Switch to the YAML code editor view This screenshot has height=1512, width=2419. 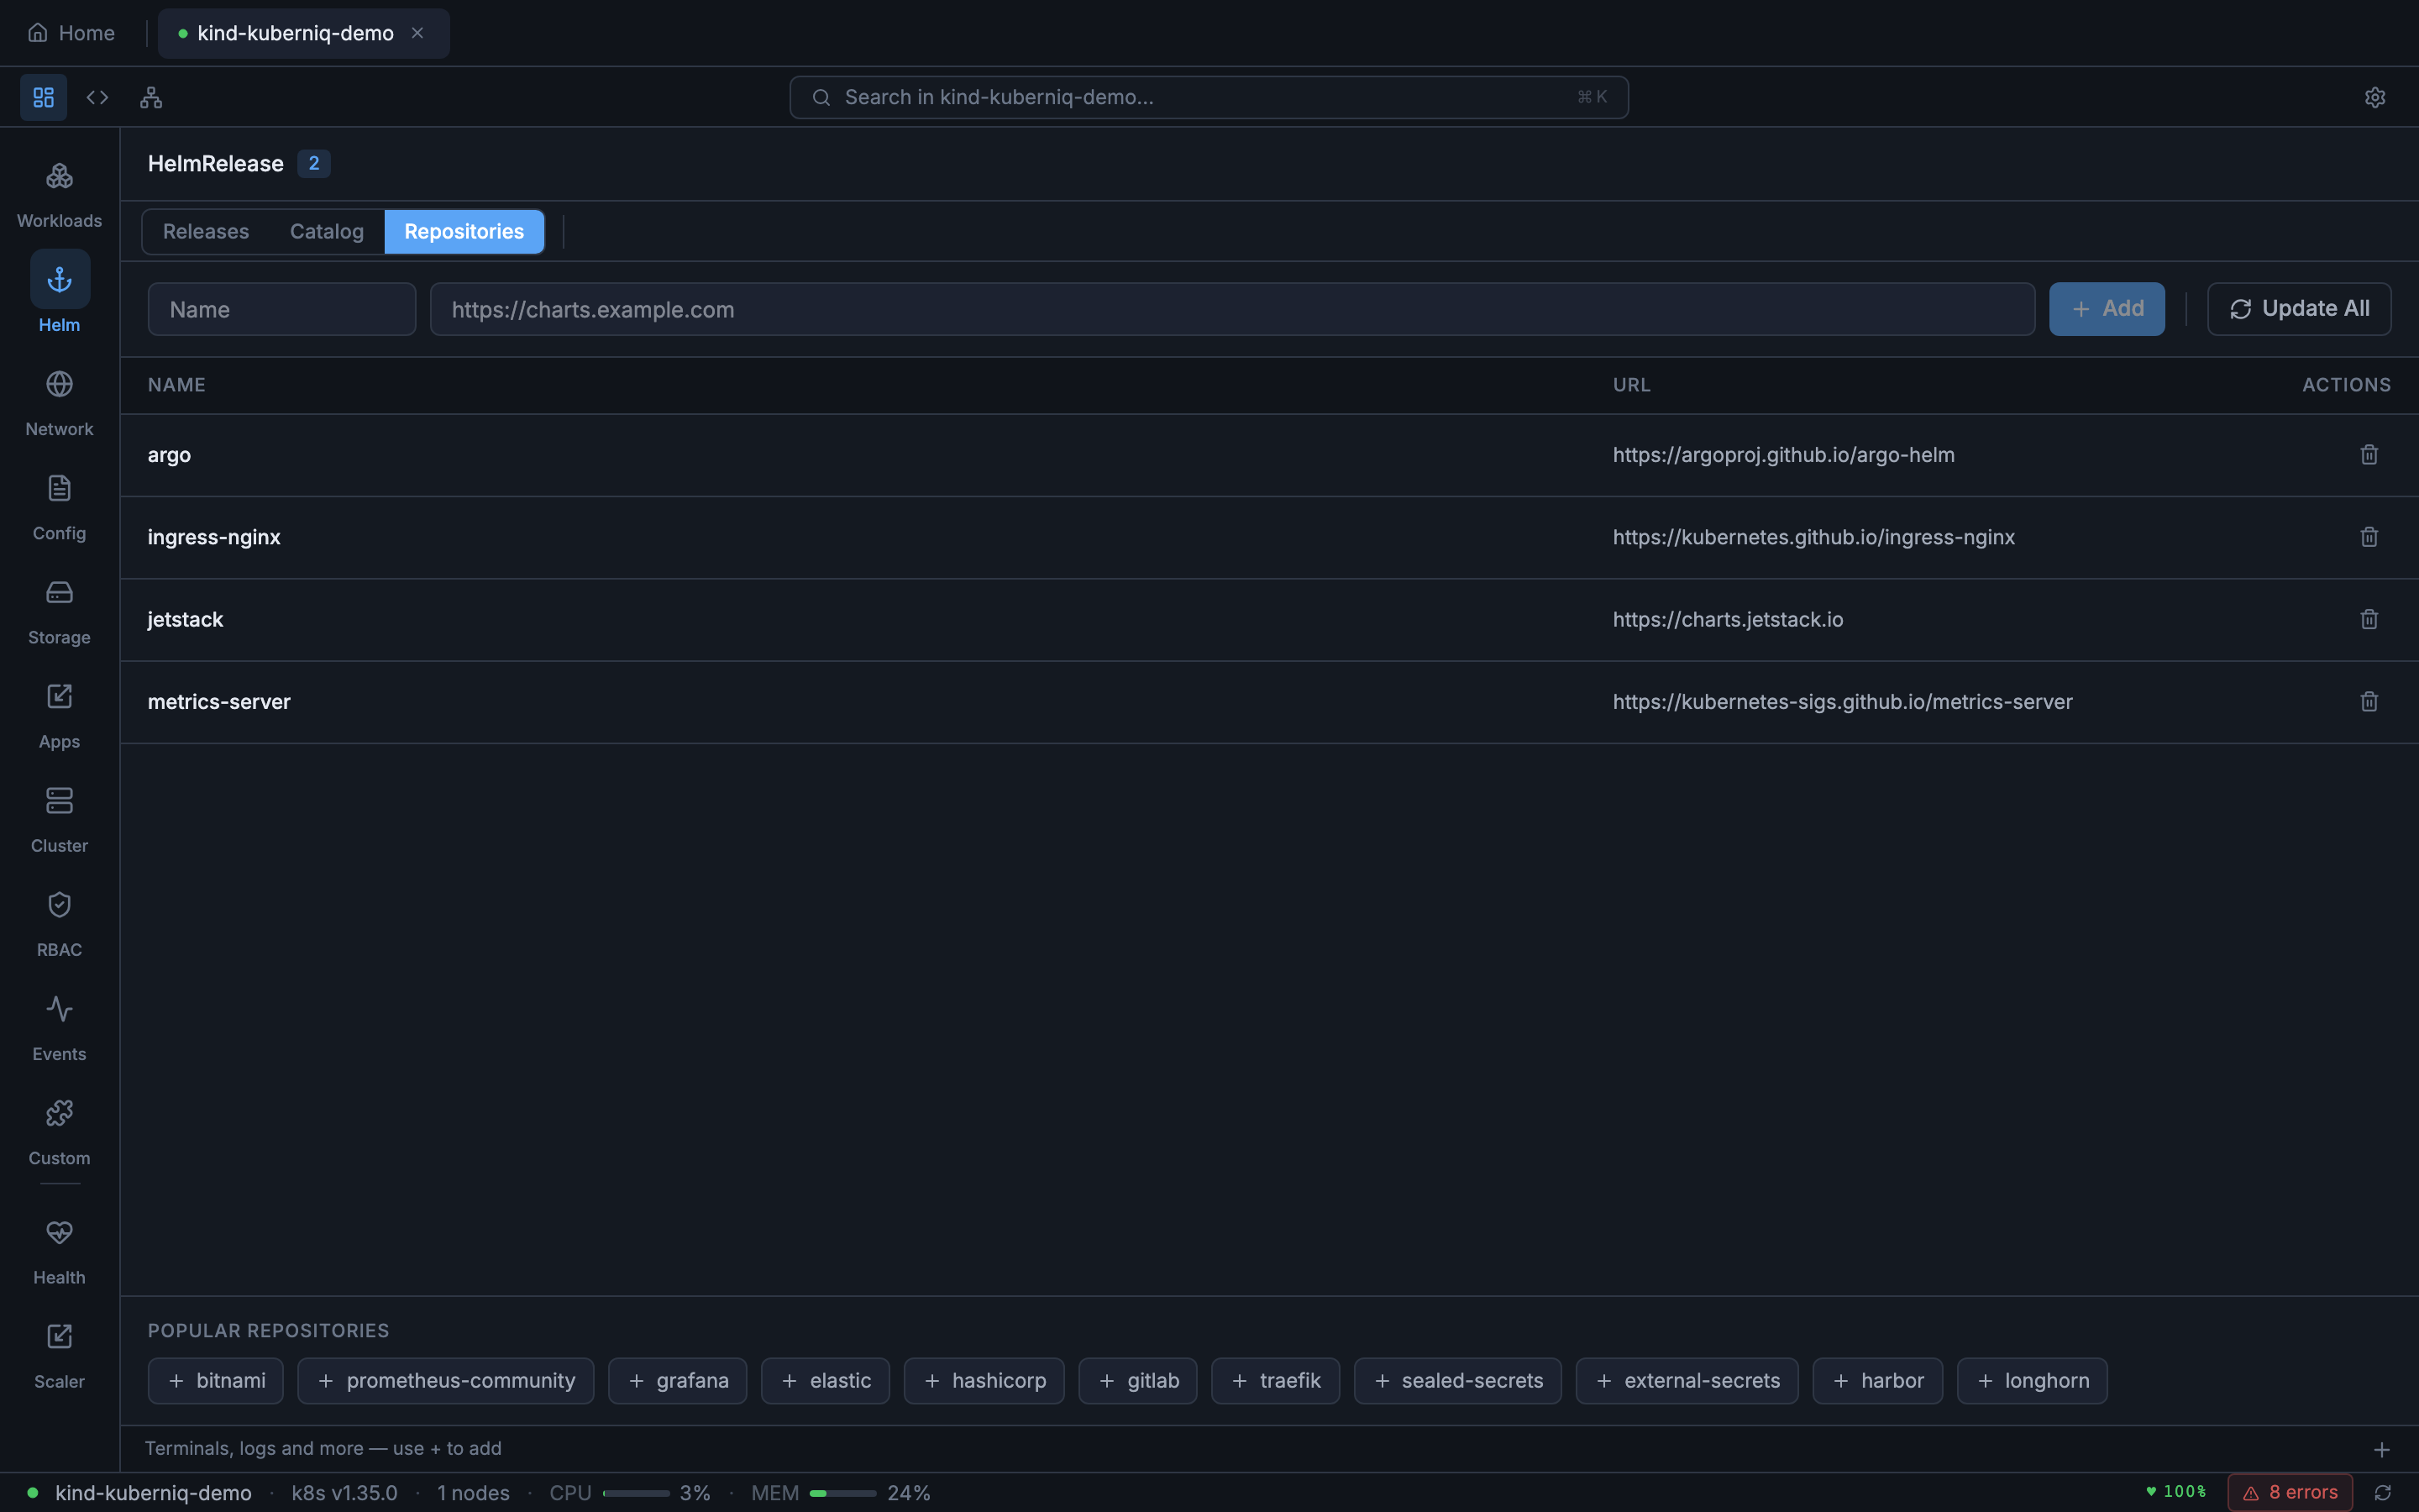point(97,97)
